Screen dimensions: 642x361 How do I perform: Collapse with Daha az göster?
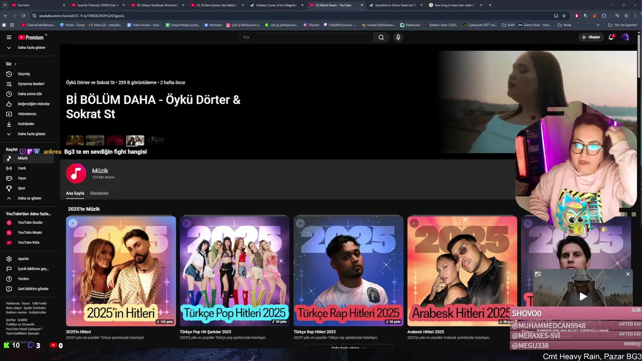(x=29, y=198)
